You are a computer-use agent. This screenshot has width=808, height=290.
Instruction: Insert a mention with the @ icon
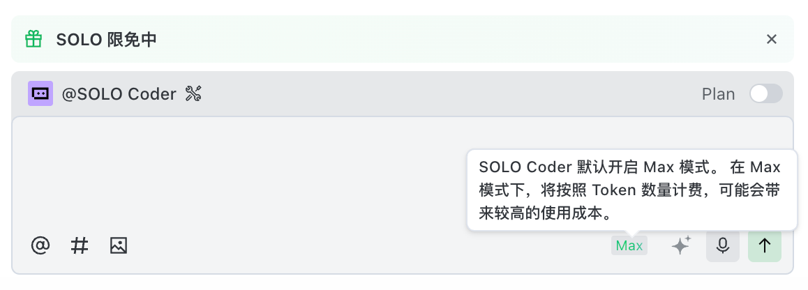41,245
